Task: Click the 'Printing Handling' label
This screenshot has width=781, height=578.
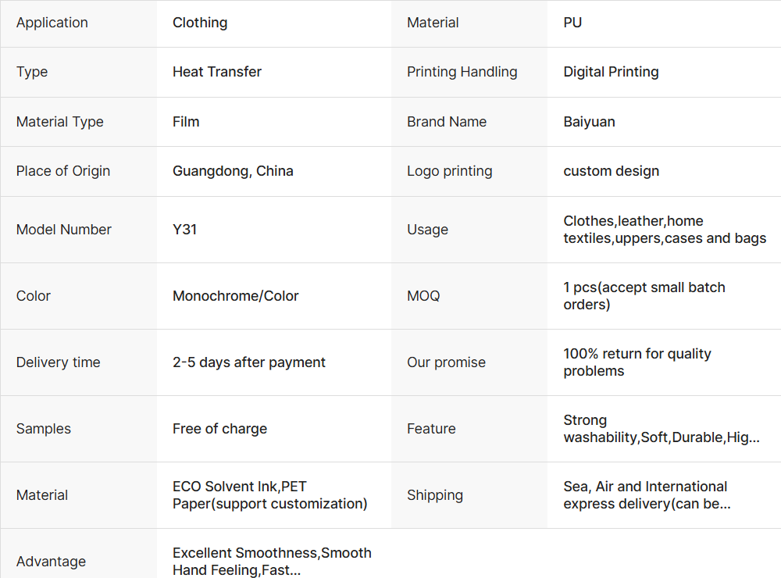Action: pos(462,72)
